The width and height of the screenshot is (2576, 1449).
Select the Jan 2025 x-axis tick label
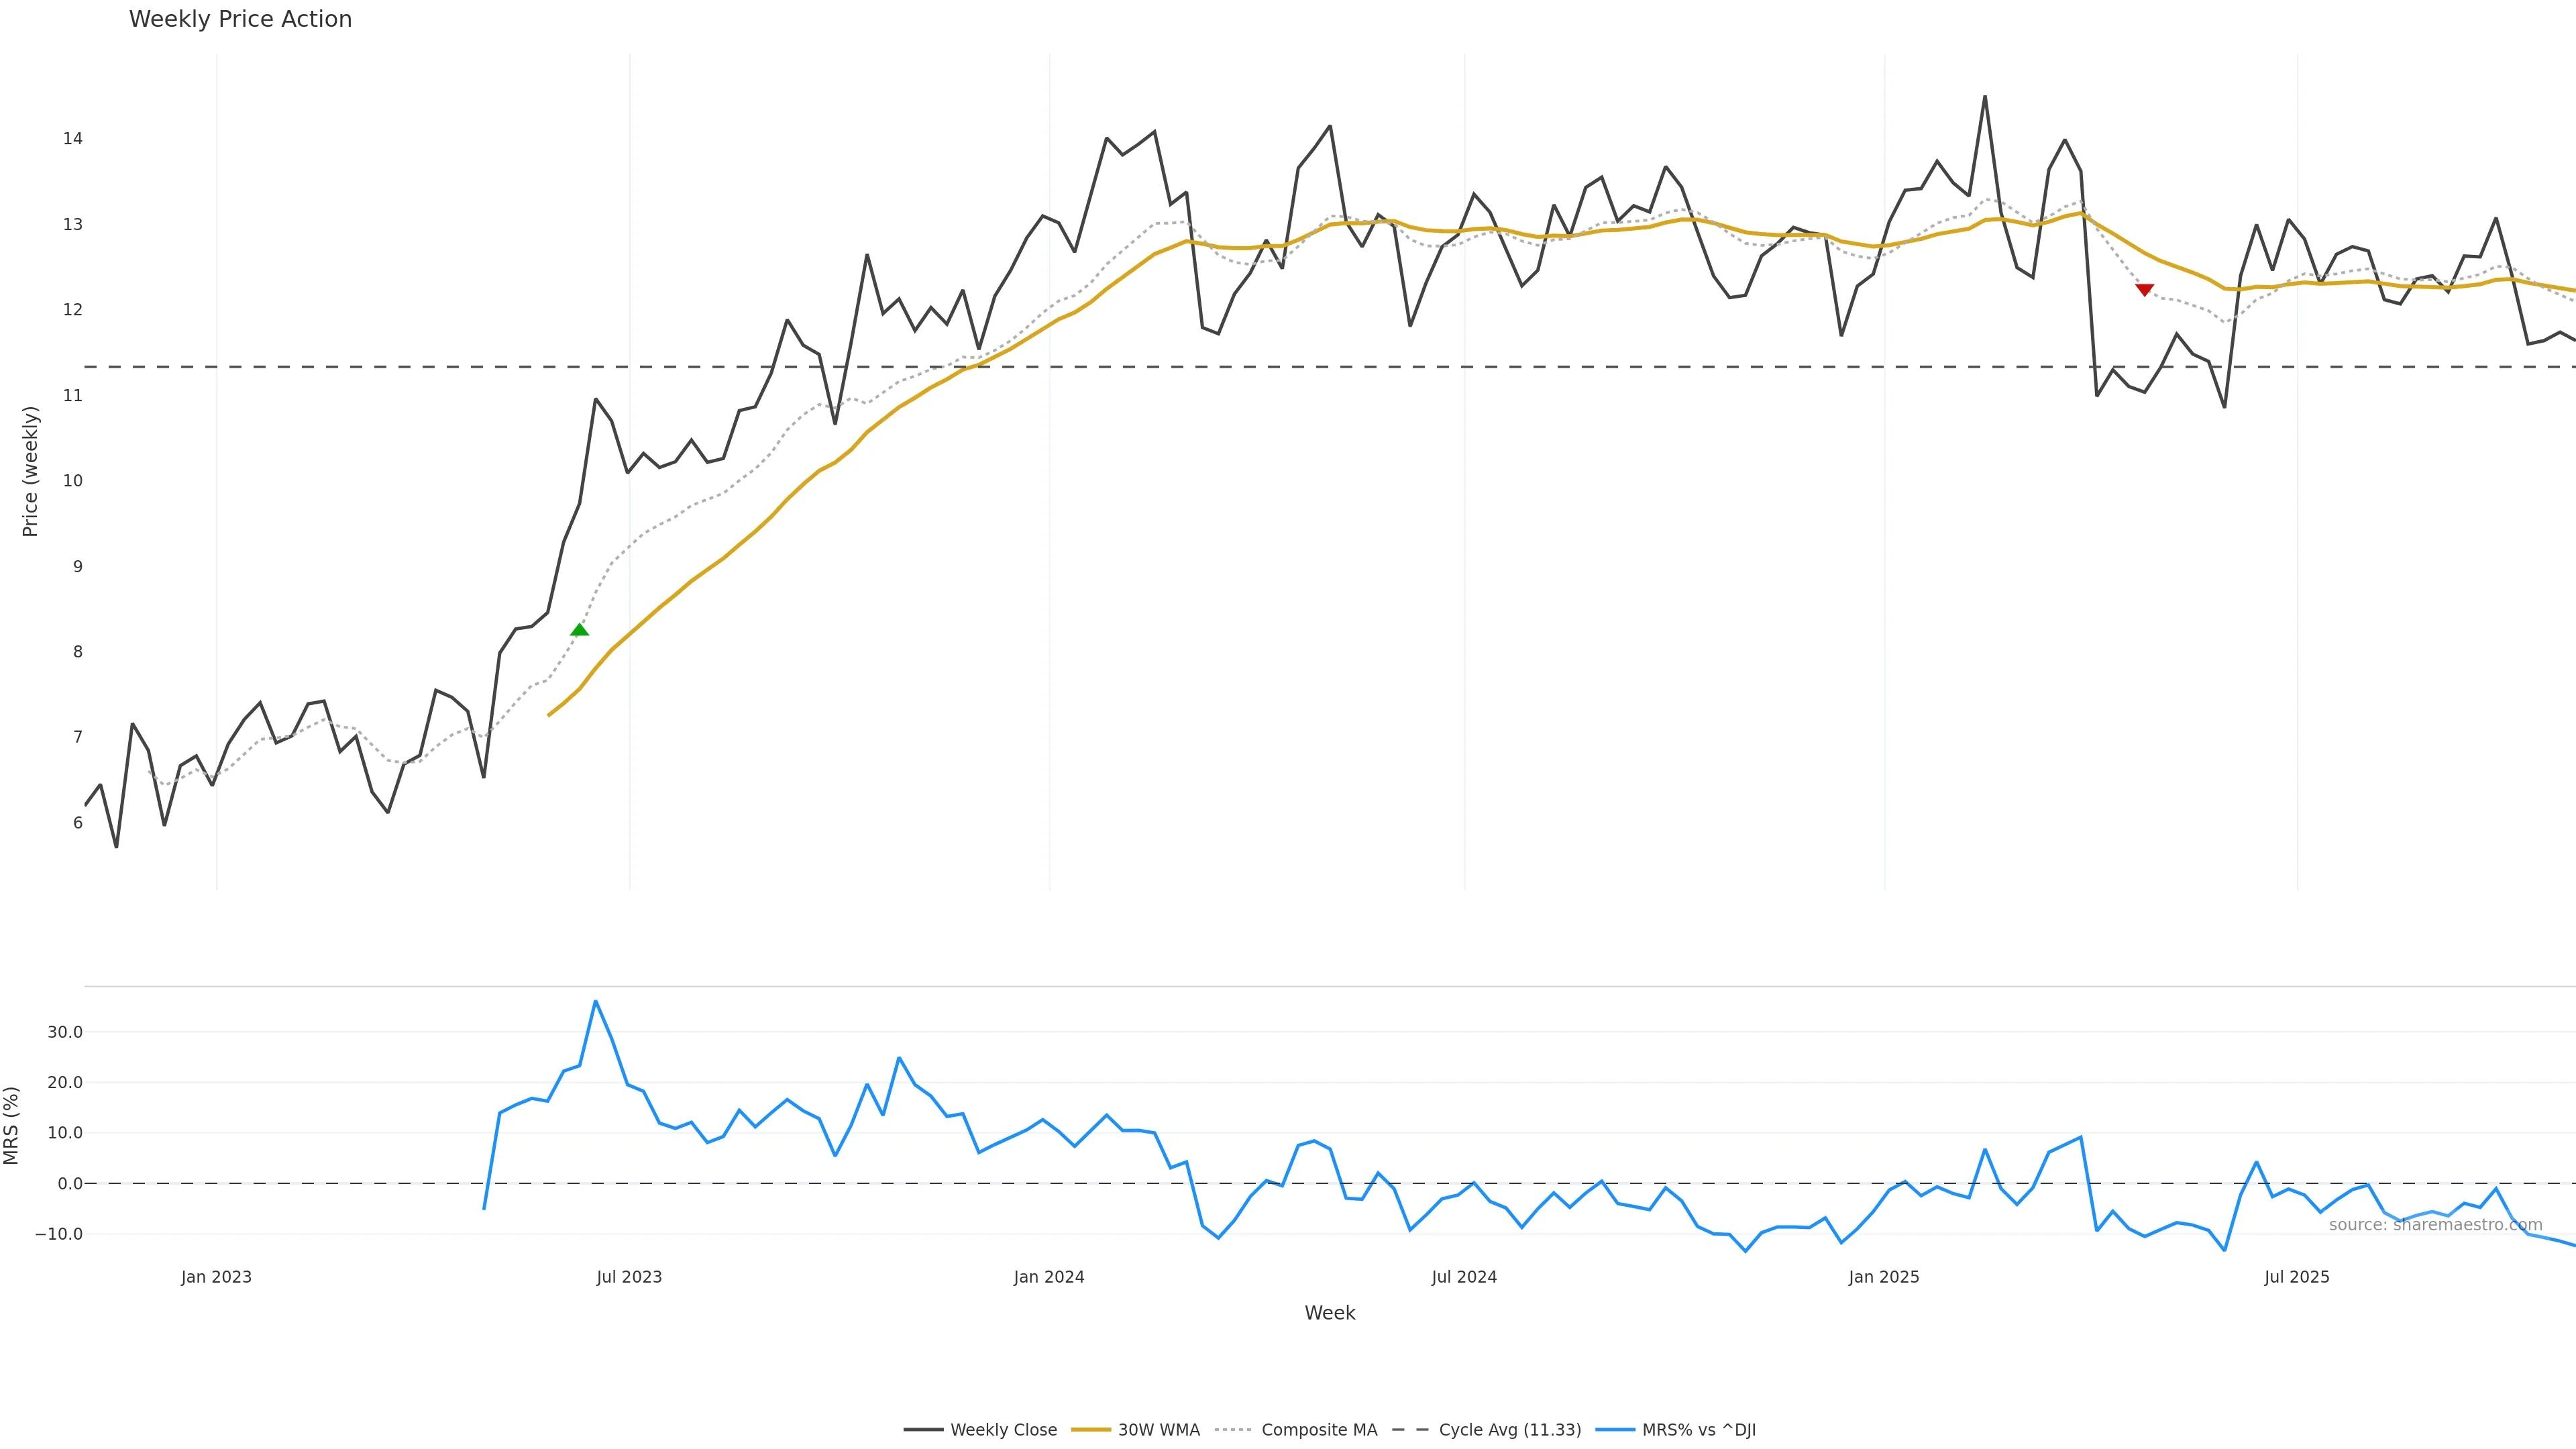pos(1884,1277)
